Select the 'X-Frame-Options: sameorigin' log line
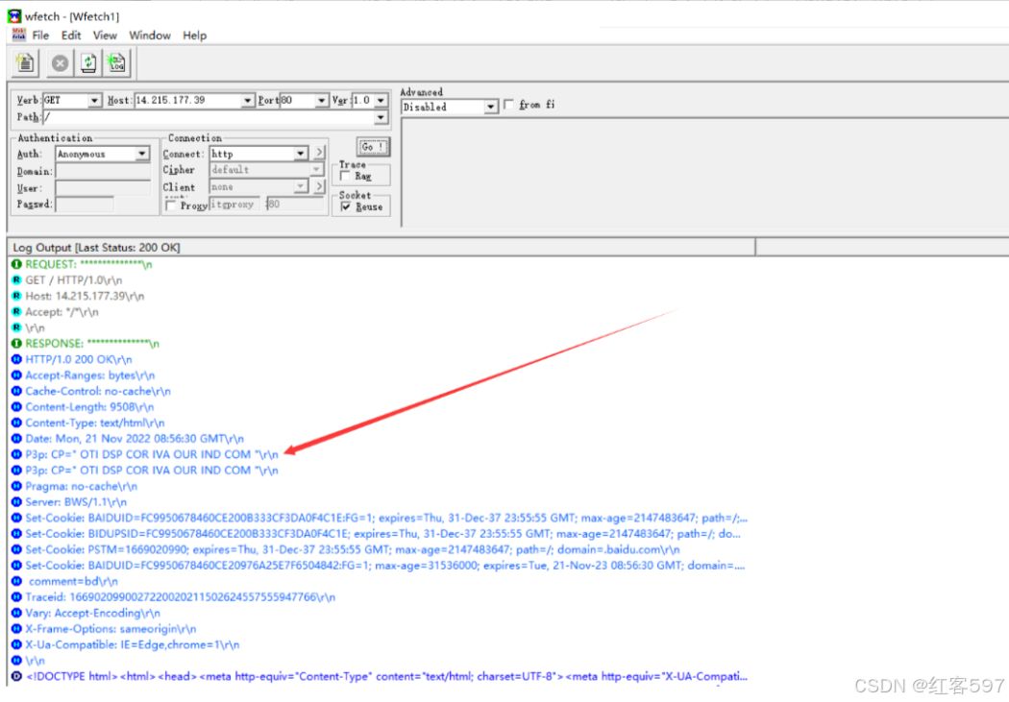The height and width of the screenshot is (702, 1009). (111, 629)
